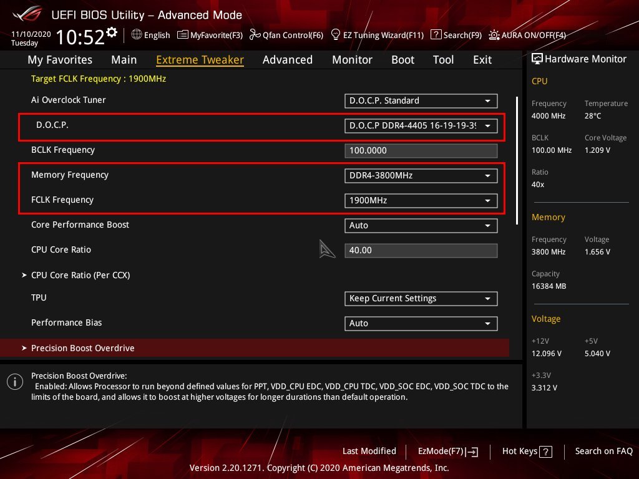Open the Memory Frequency dropdown
The height and width of the screenshot is (479, 639).
[x=421, y=175]
